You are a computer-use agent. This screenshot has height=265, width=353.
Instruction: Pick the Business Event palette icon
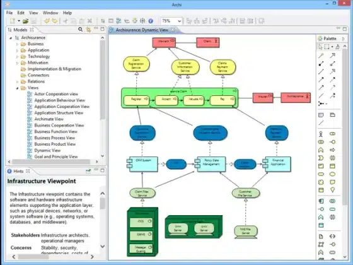pos(321,158)
